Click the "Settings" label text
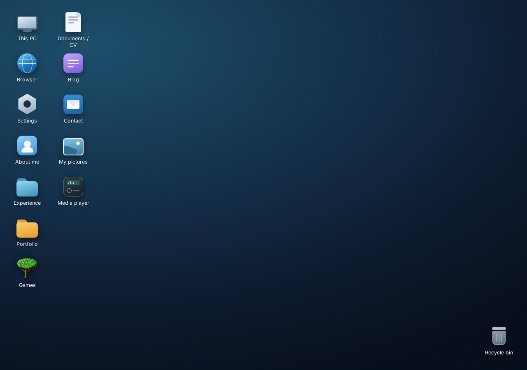This screenshot has width=527, height=370. tap(27, 121)
